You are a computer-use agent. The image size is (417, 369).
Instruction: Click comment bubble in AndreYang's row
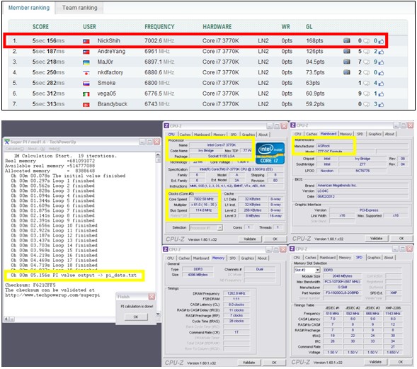[x=367, y=51]
